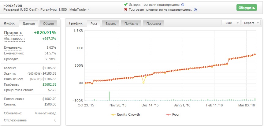Select the Рост chart tab

[94, 24]
